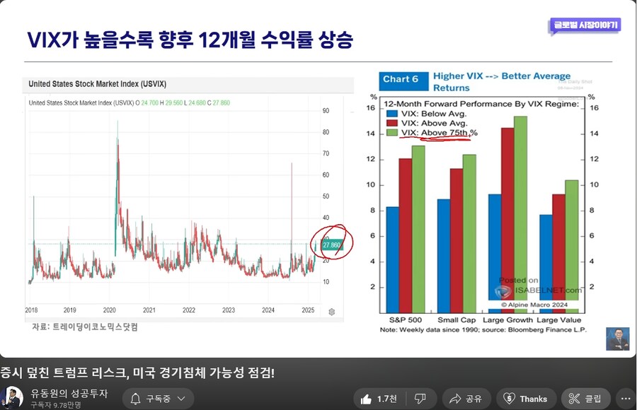The width and height of the screenshot is (637, 410).
Task: Click the Chart 6 blue label box
Action: tap(404, 81)
